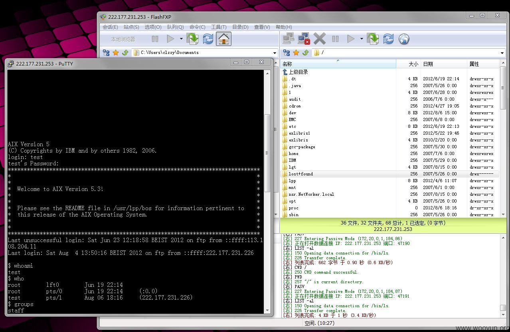Open the 查看(V) menu
The height and width of the screenshot is (332, 510).
click(x=262, y=27)
